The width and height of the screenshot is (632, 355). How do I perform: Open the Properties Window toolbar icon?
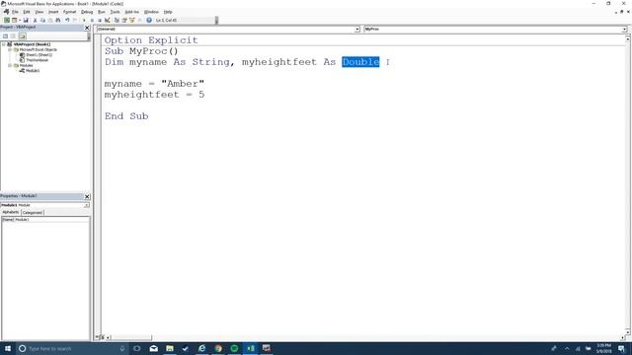(124, 20)
